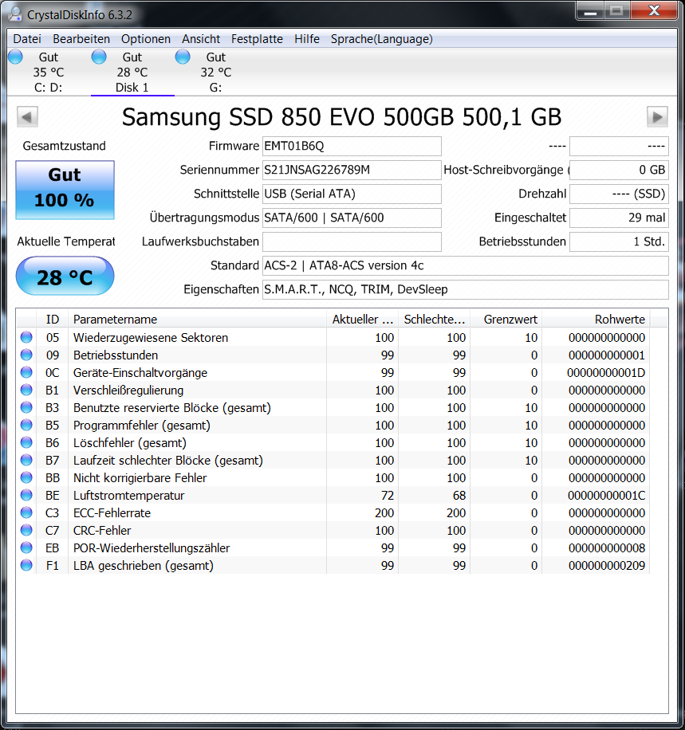Click status orb of Verschleißregulierung row
Screen dimensions: 685x730
pyautogui.click(x=26, y=390)
